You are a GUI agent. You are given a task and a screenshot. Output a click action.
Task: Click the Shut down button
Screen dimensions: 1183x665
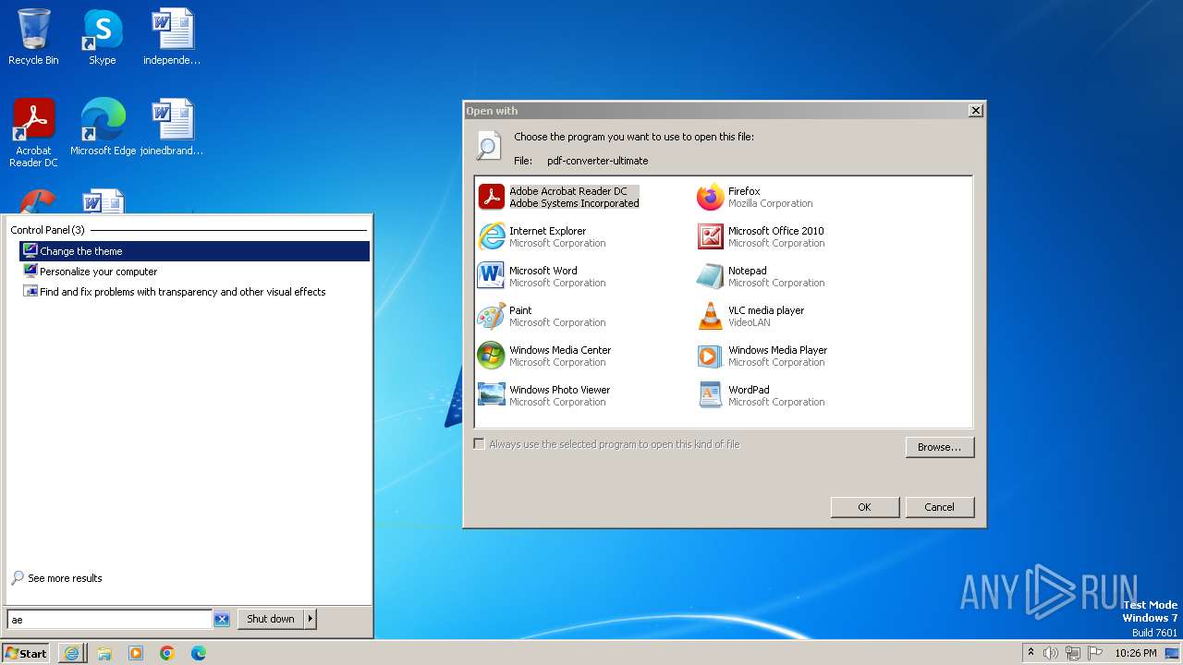[x=271, y=619]
